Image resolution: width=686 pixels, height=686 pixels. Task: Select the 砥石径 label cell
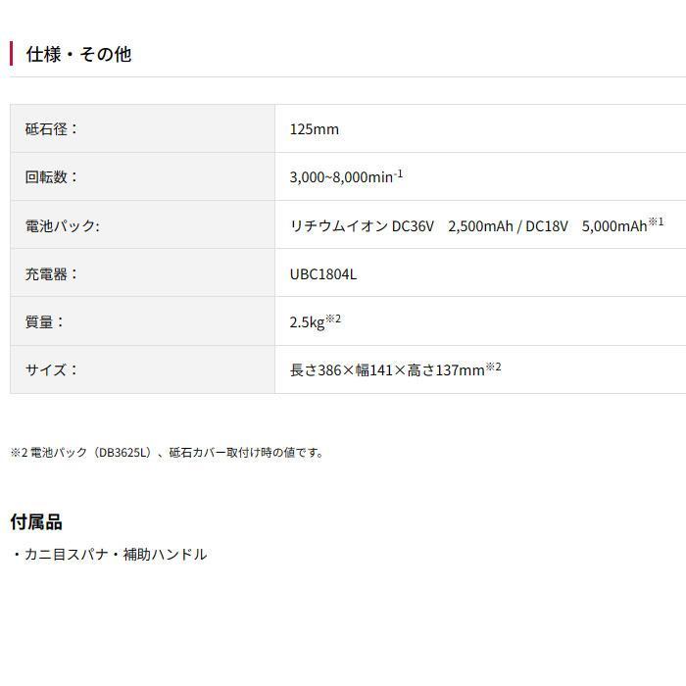pyautogui.click(x=143, y=128)
